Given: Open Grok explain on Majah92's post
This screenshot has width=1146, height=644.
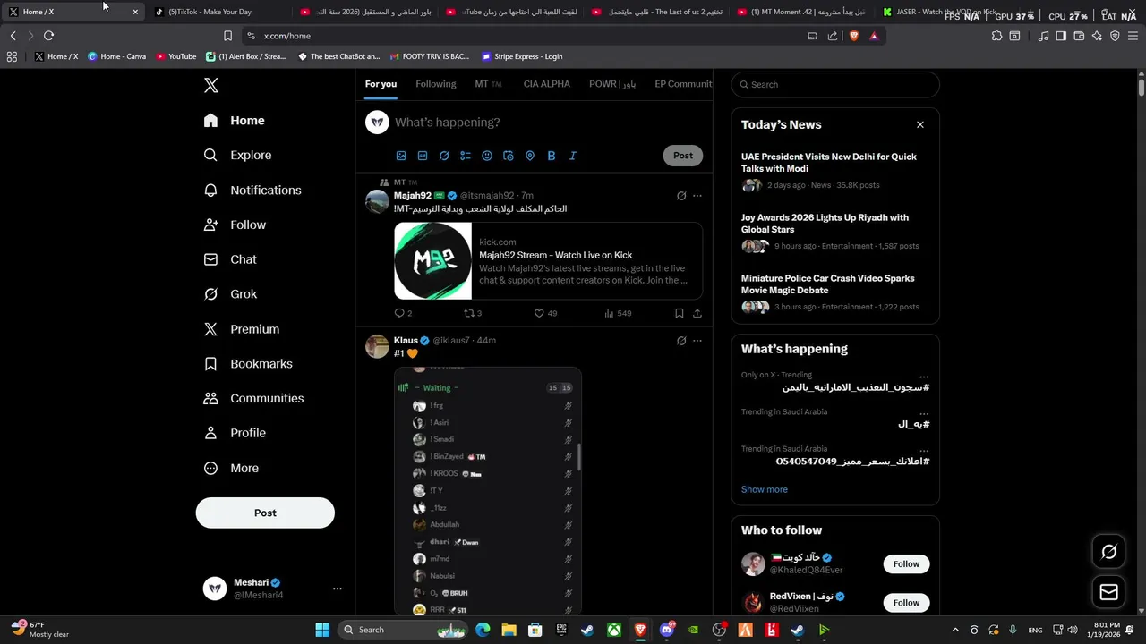Looking at the screenshot, I should [x=681, y=196].
